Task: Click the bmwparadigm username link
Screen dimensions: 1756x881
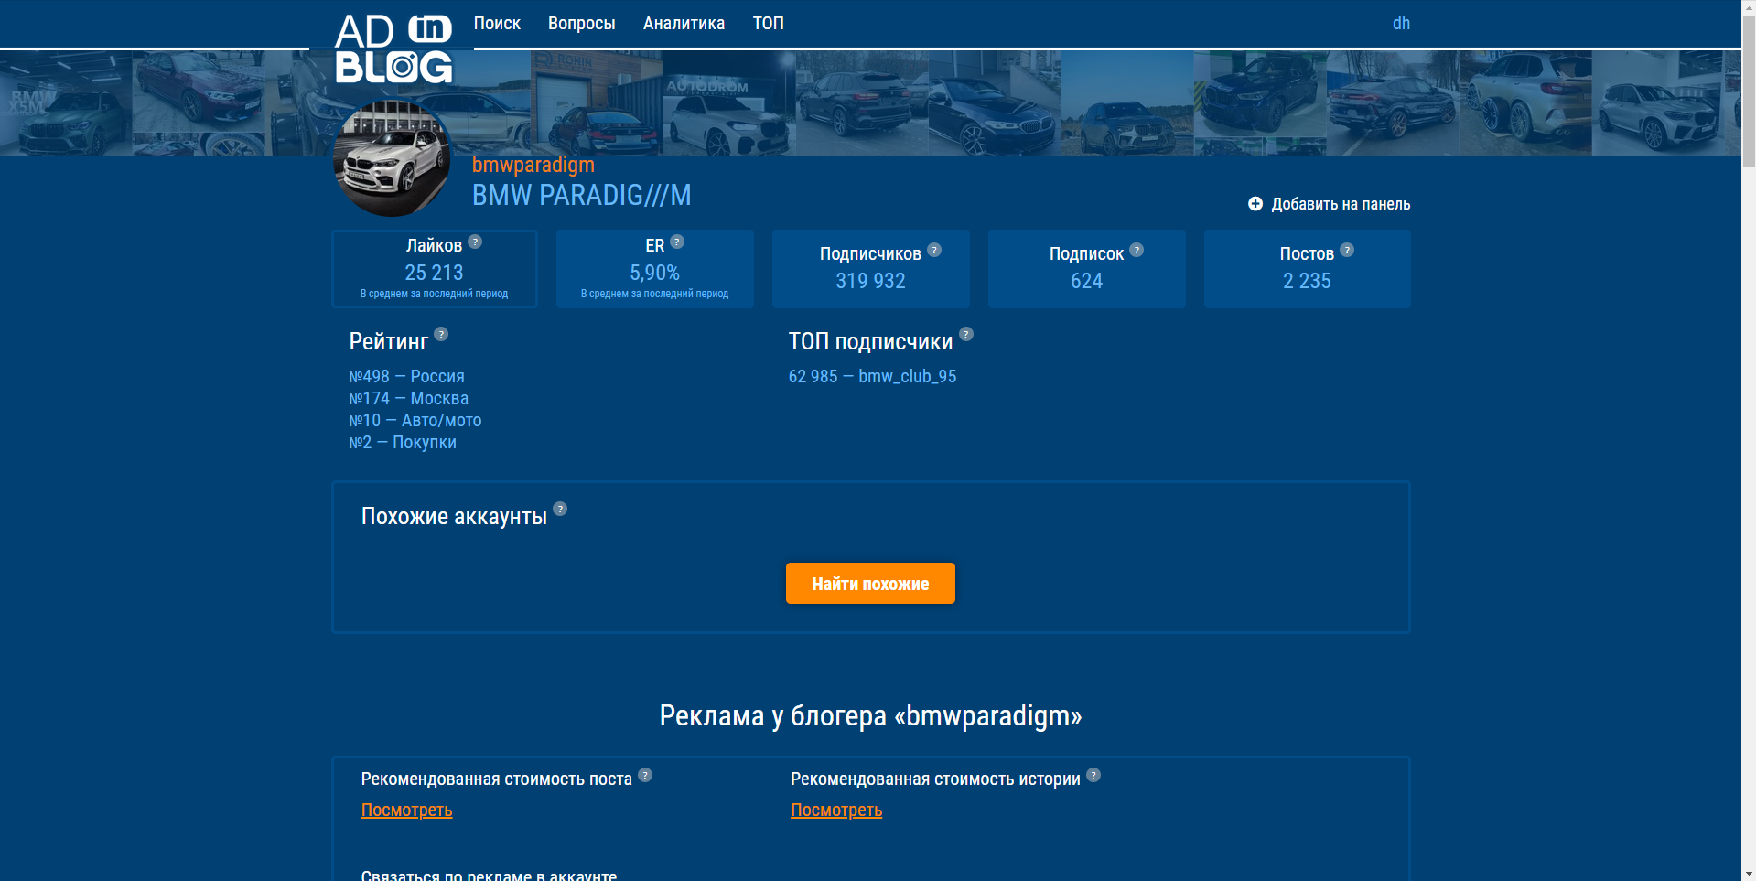Action: (533, 165)
